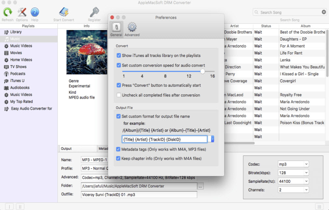Enable Uncheck all completed files after conversion

tap(118, 95)
